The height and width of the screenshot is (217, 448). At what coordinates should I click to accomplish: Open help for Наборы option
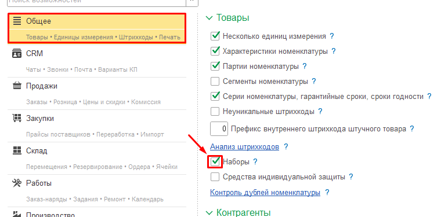[255, 162]
